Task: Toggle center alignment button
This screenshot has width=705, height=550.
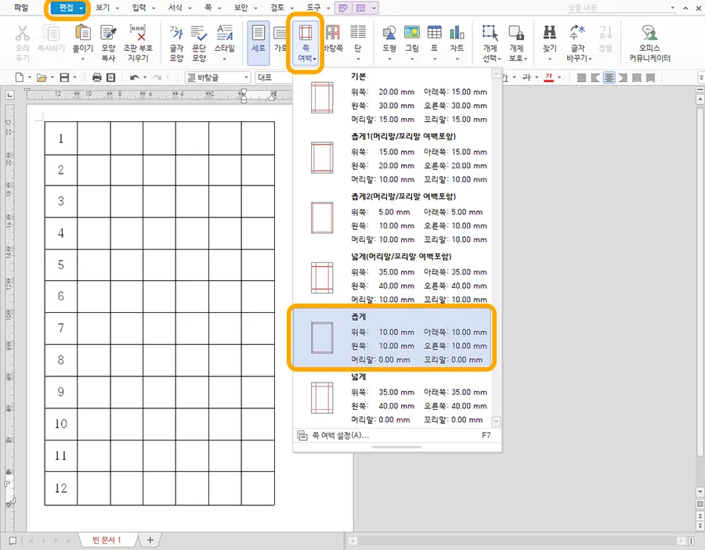Action: tap(609, 77)
